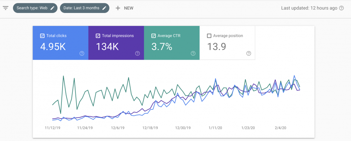Open the Last updated help icon
Image resolution: width=351 pixels, height=141 pixels.
point(342,8)
